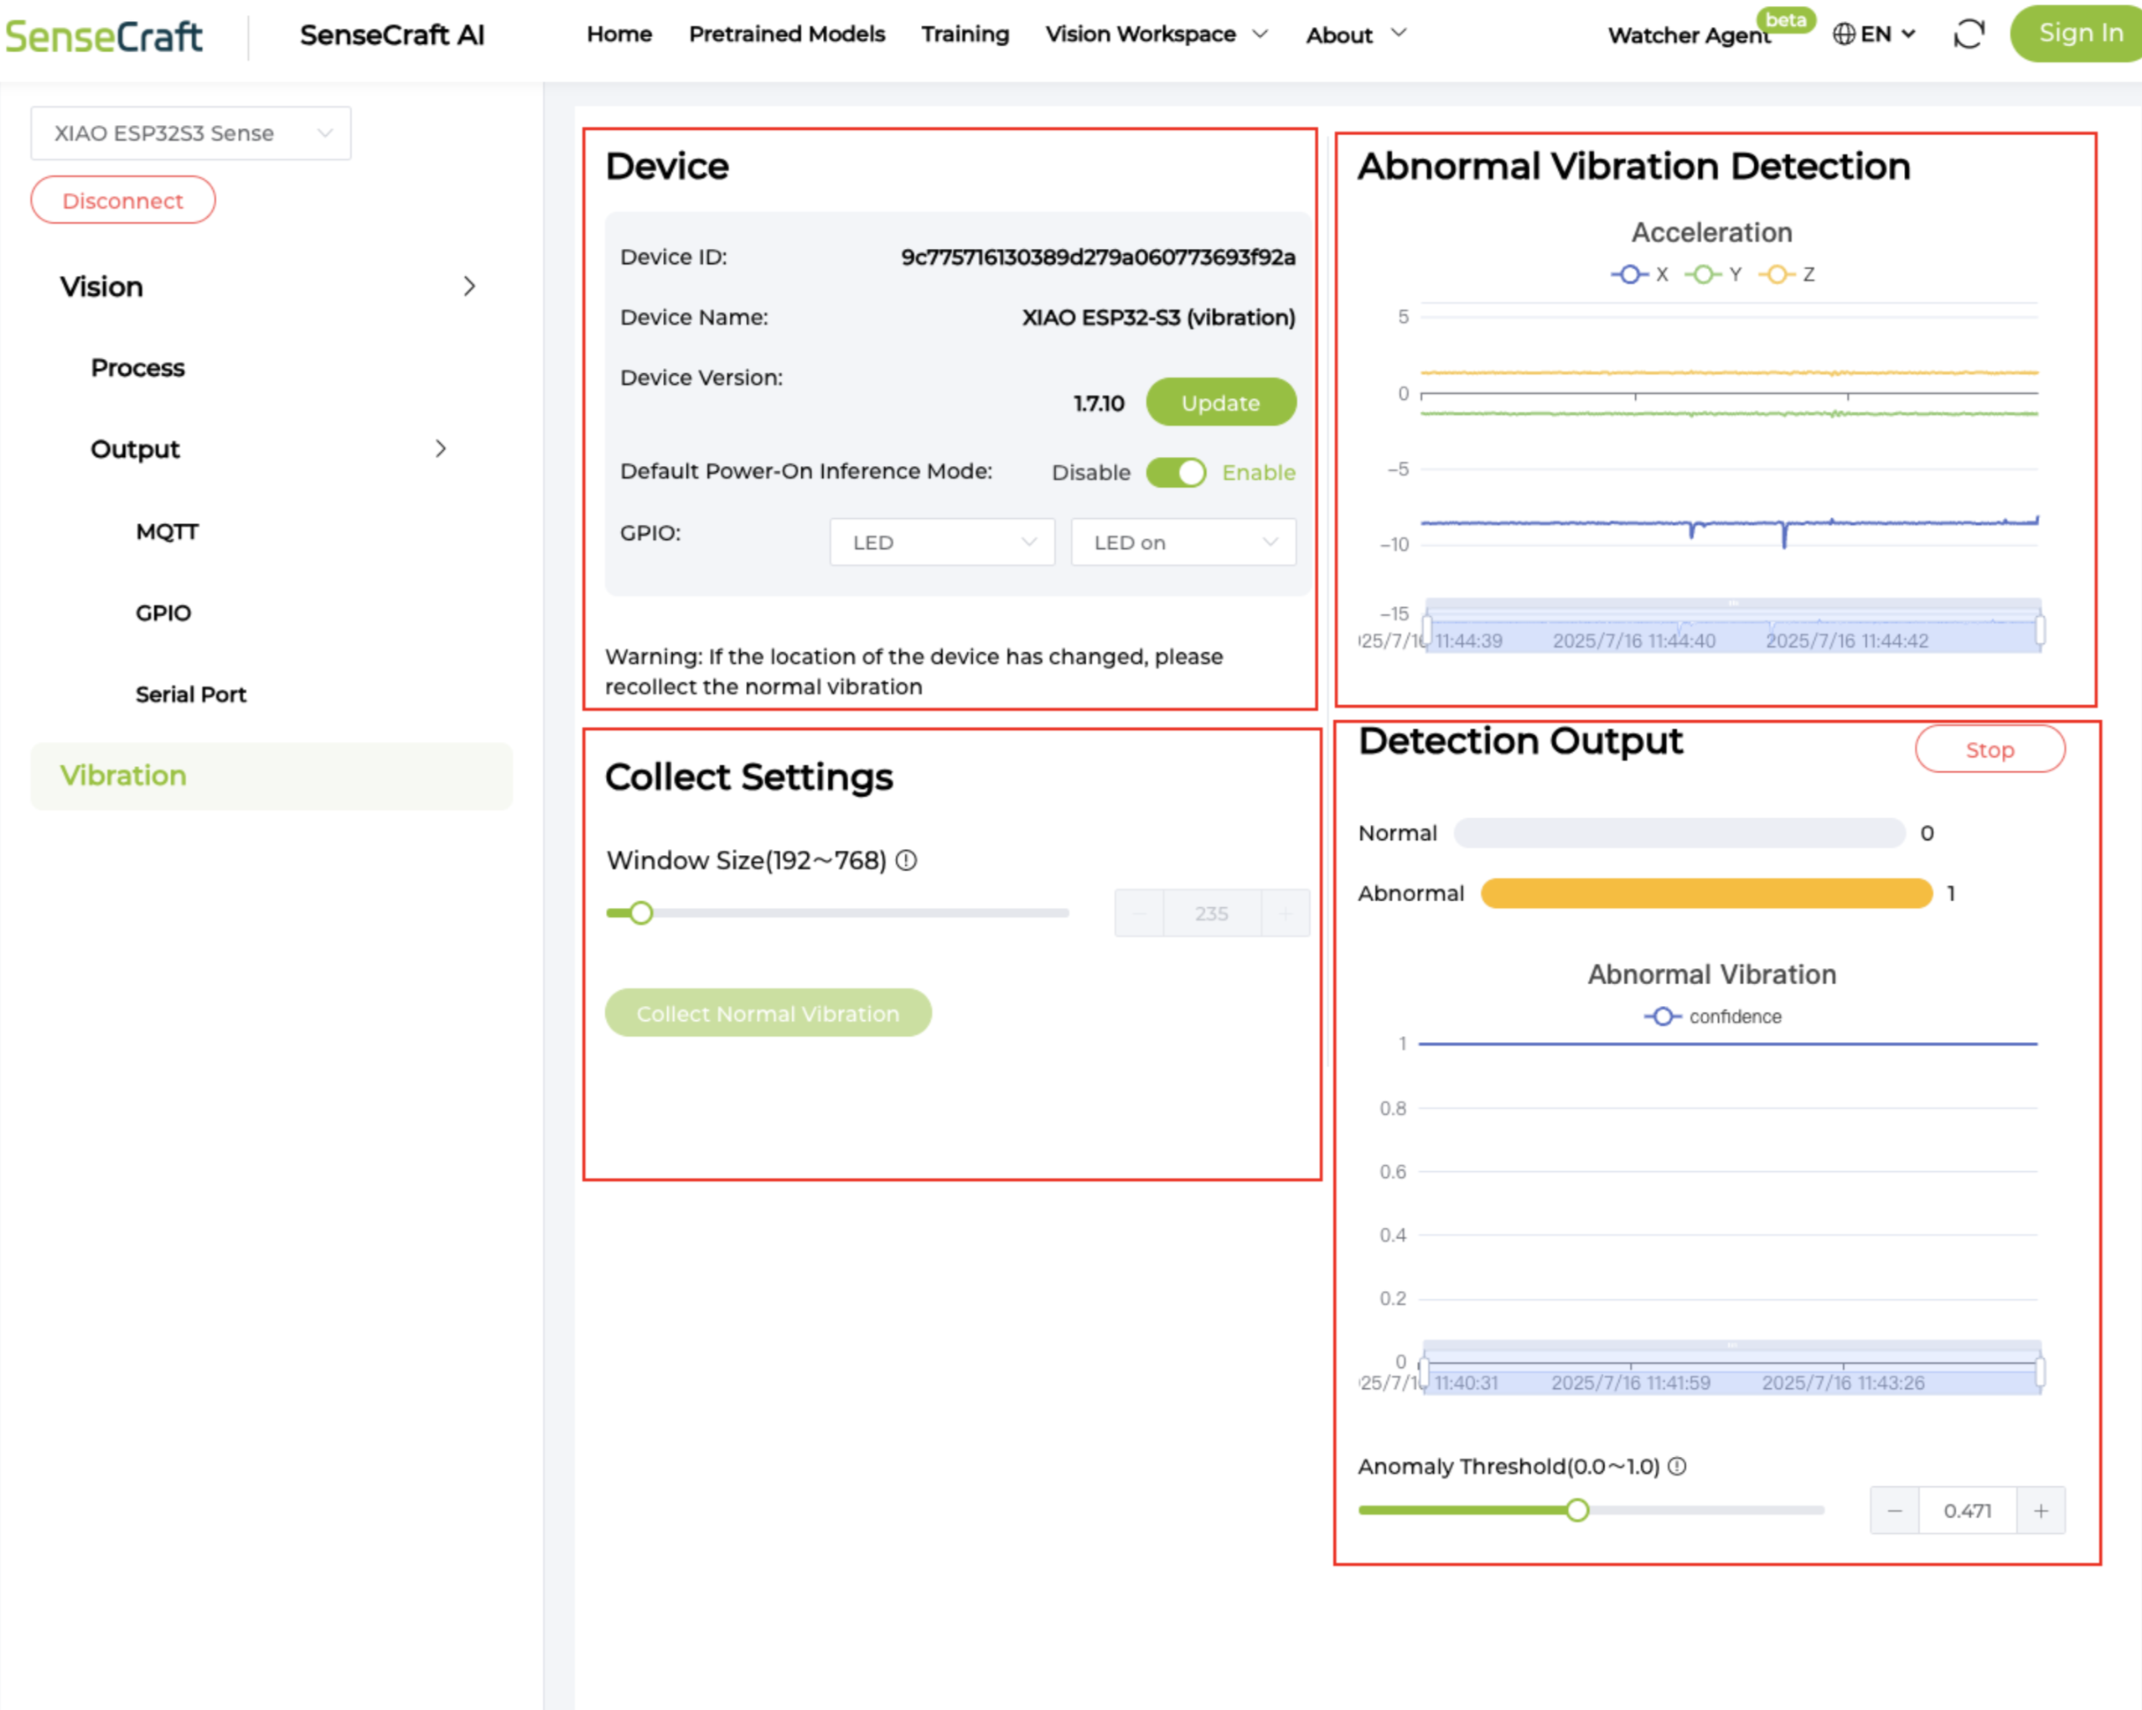Select MQTT in sidebar
Image resolution: width=2142 pixels, height=1710 pixels.
(167, 531)
